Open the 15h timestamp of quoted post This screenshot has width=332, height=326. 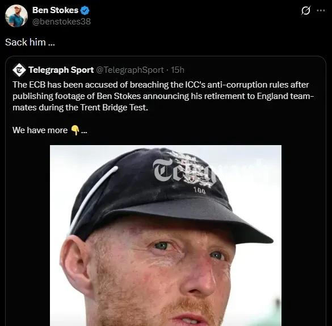tap(178, 70)
